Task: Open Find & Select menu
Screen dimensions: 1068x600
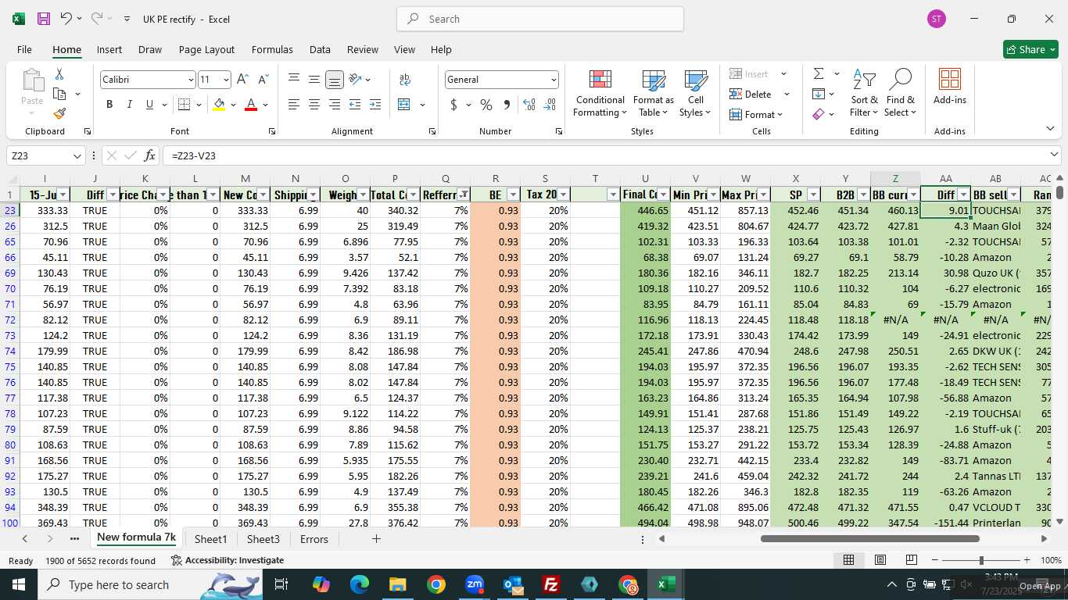Action: [x=900, y=94]
